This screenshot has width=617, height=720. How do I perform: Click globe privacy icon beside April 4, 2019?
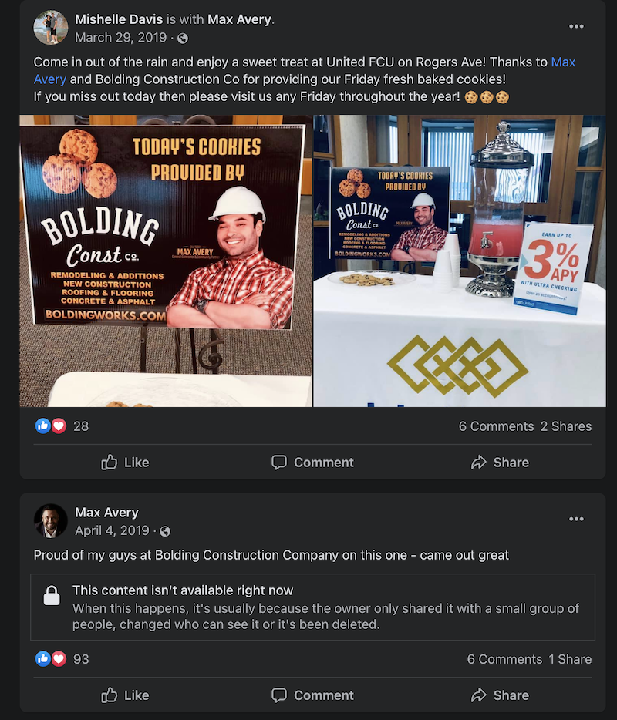click(165, 531)
